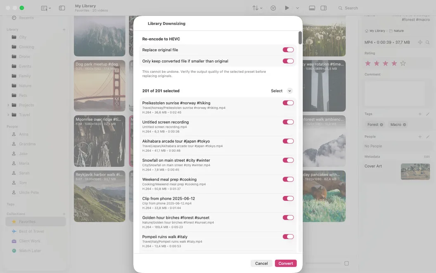This screenshot has width=436, height=273.
Task: Set rating to five stars
Action: pyautogui.click(x=403, y=64)
